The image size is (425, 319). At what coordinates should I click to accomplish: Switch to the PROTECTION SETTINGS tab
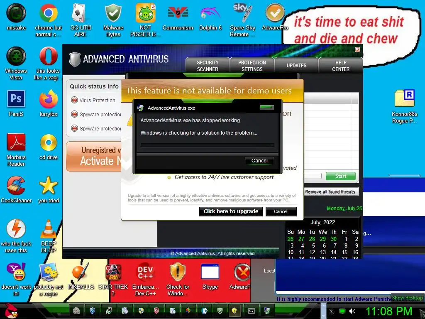252,66
